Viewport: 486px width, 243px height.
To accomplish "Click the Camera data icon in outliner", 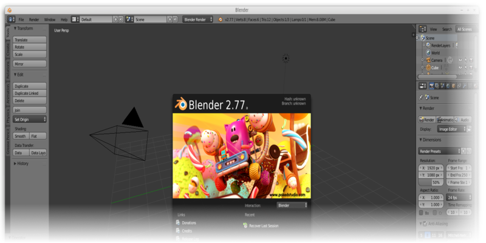I will tap(449, 60).
